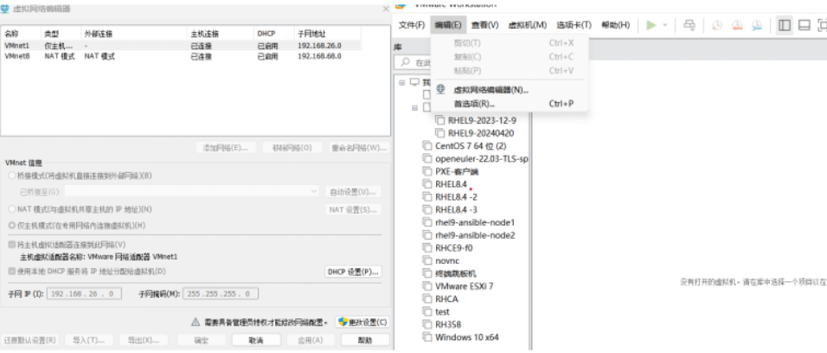This screenshot has height=353, width=827.
Task: Click the globe icon in Edit menu
Action: (441, 89)
